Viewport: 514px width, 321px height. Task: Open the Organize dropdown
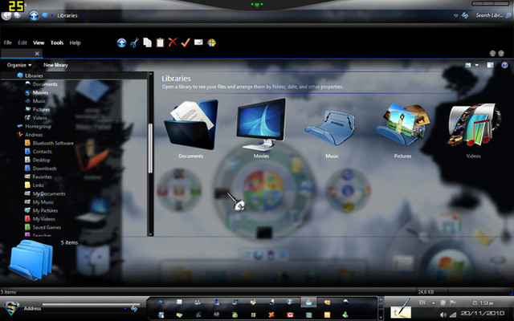click(x=19, y=65)
